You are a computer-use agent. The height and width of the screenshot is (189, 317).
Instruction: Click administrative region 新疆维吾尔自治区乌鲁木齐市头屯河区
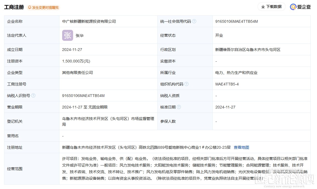248,50
